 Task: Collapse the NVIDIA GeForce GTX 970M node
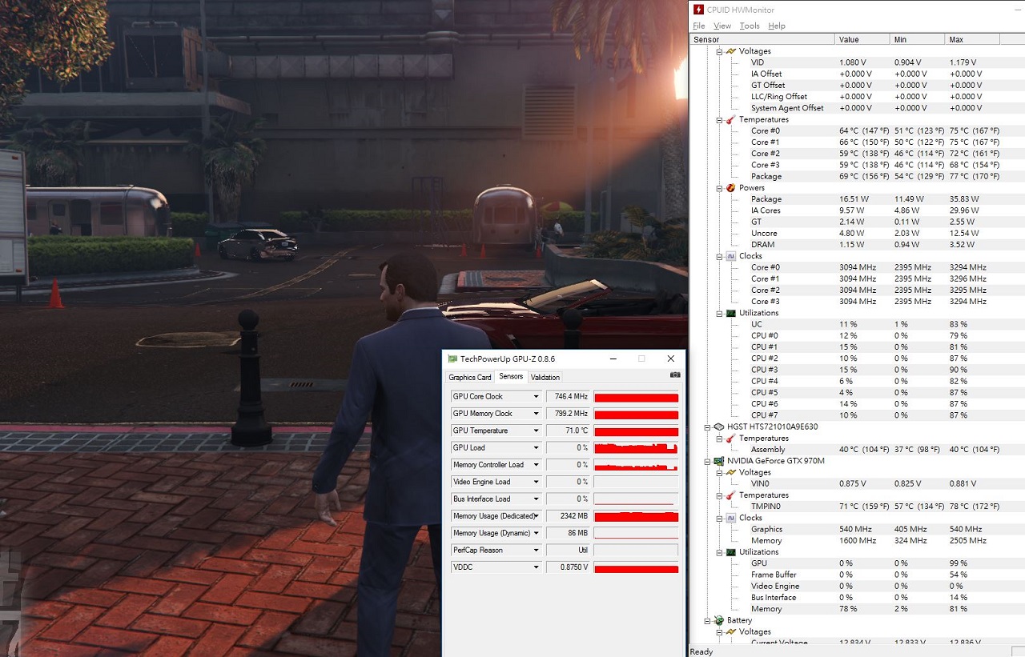(x=708, y=461)
